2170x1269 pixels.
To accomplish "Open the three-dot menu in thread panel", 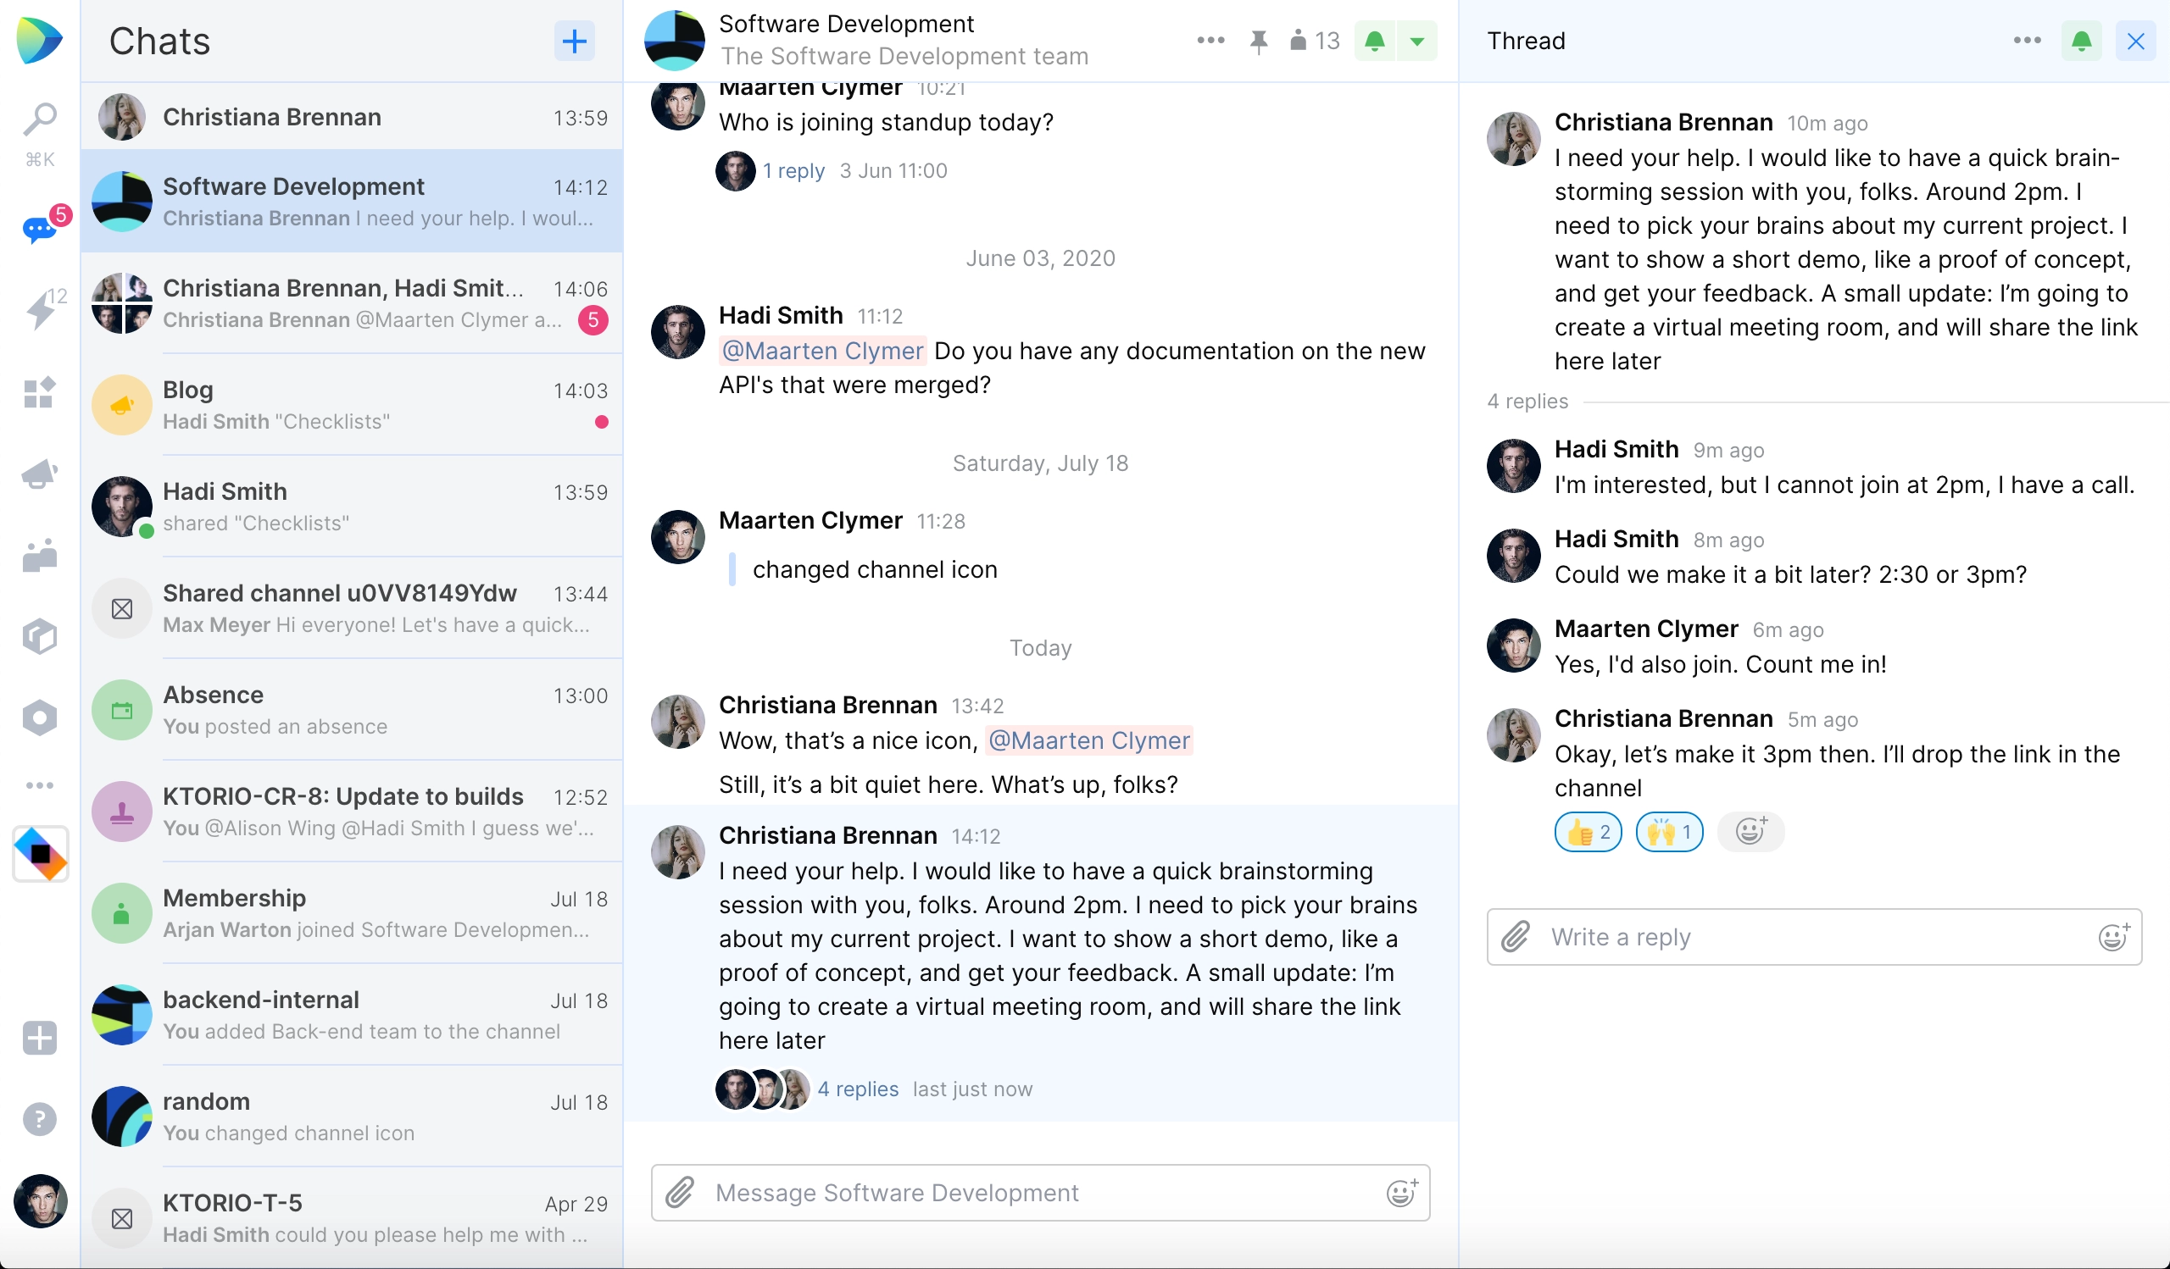I will tap(2028, 41).
